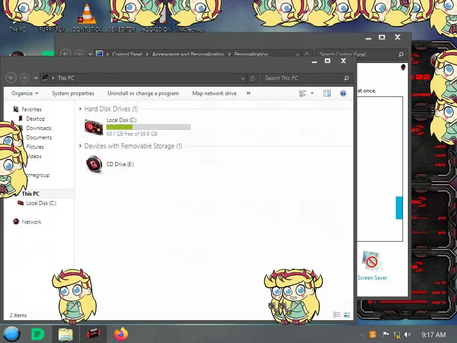Open Local Disk (C:) in navigation tree
Image resolution: width=457 pixels, height=343 pixels.
tap(41, 203)
